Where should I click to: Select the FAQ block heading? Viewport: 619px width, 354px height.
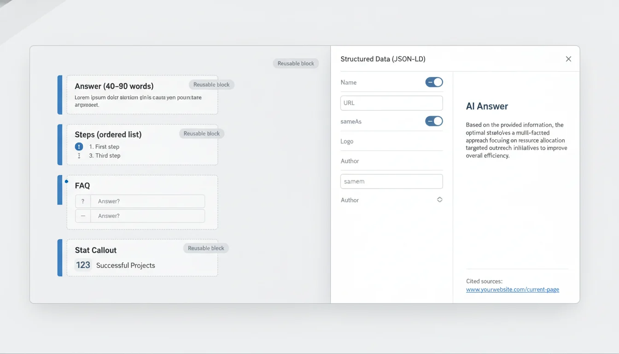point(82,186)
